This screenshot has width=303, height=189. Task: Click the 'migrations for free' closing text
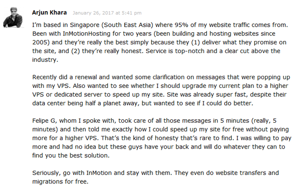[60, 181]
